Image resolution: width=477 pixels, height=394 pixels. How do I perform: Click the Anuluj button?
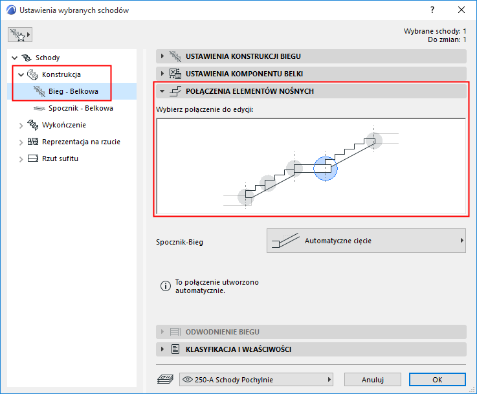tap(373, 379)
